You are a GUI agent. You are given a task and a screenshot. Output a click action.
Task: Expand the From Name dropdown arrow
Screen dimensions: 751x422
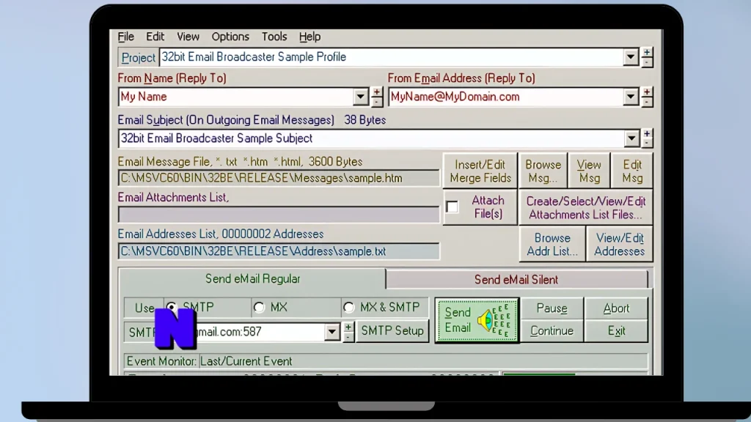coord(361,97)
